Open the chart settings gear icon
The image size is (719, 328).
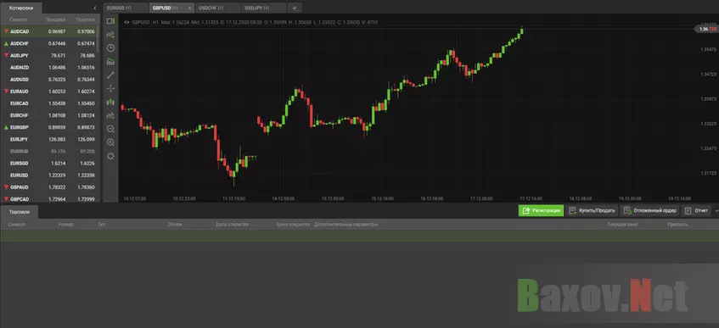pos(110,156)
